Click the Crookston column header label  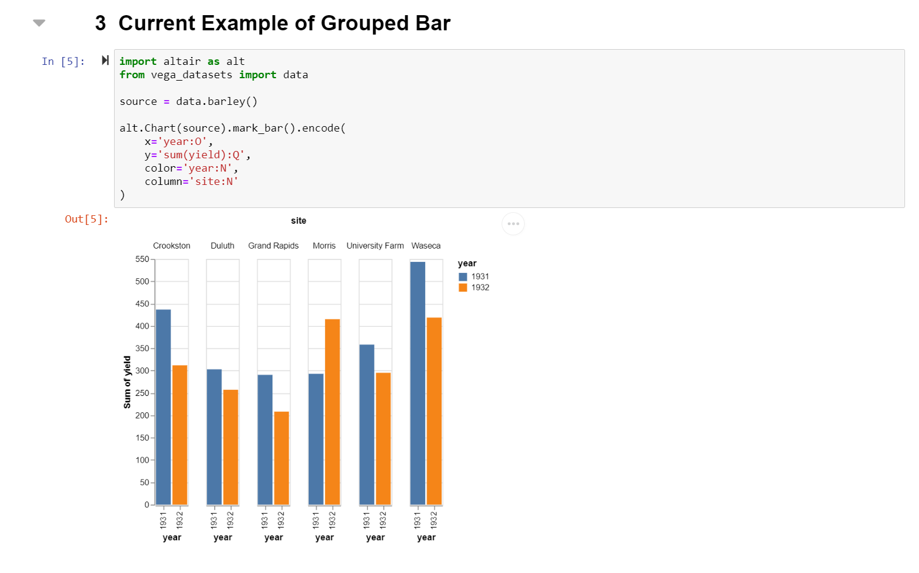(172, 246)
